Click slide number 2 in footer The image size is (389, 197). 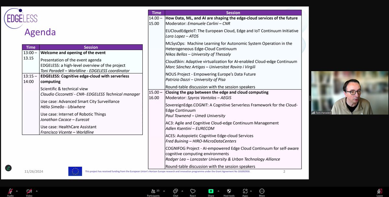(284, 171)
